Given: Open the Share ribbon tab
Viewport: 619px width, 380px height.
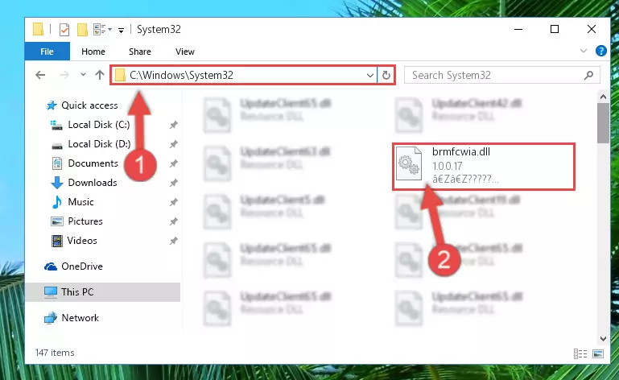Looking at the screenshot, I should (140, 52).
